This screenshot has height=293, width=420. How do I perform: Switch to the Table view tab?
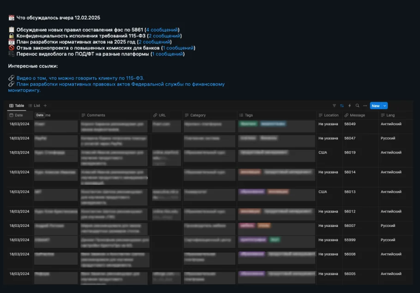point(17,106)
